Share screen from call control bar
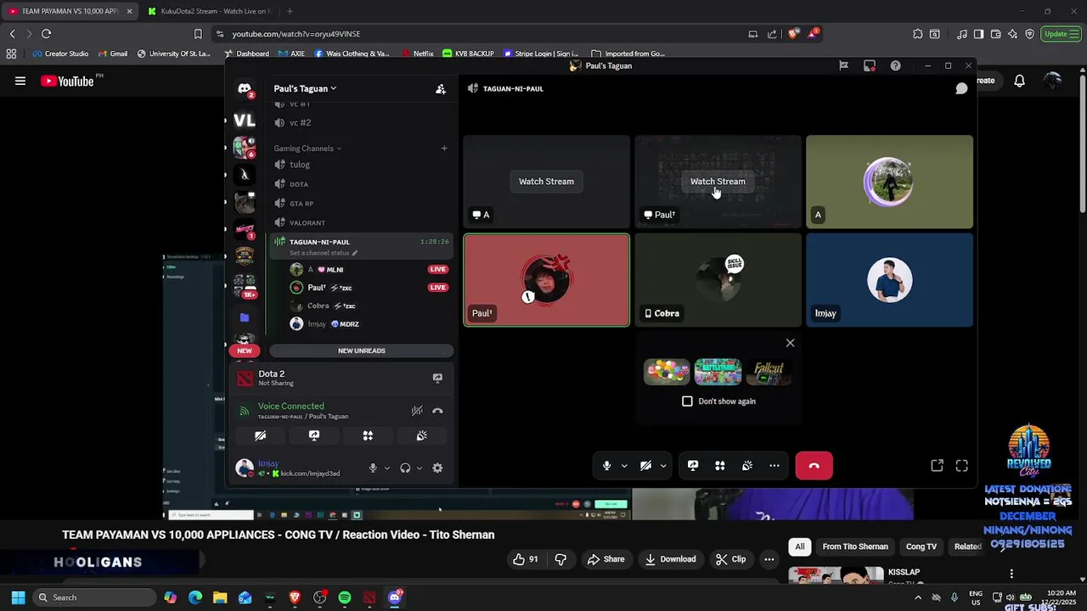Screen dimensions: 1087x611 click(693, 465)
